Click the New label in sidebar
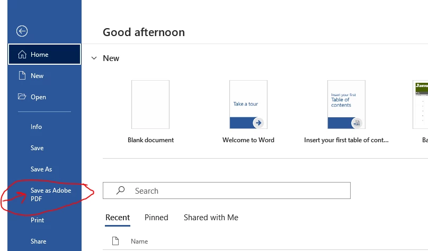The width and height of the screenshot is (428, 251). click(37, 76)
